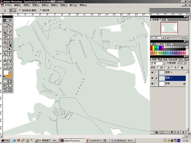
Task: Switch to the 历史记录 (History) tab
Action: (x=173, y=59)
